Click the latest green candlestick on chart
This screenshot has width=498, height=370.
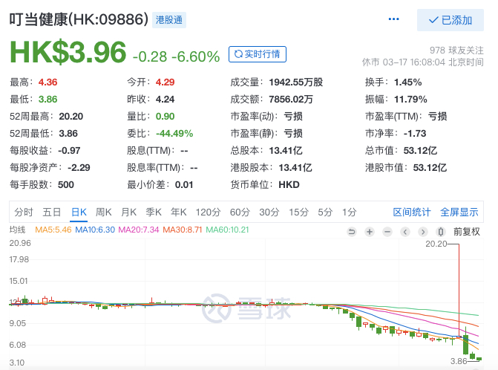tap(479, 359)
